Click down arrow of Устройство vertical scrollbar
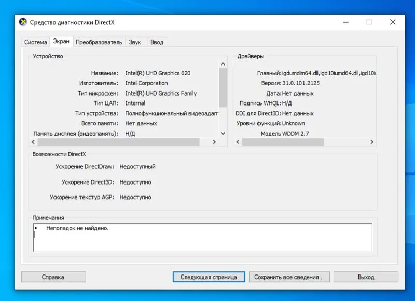Screen dimensions: 415x301 [x=223, y=134]
